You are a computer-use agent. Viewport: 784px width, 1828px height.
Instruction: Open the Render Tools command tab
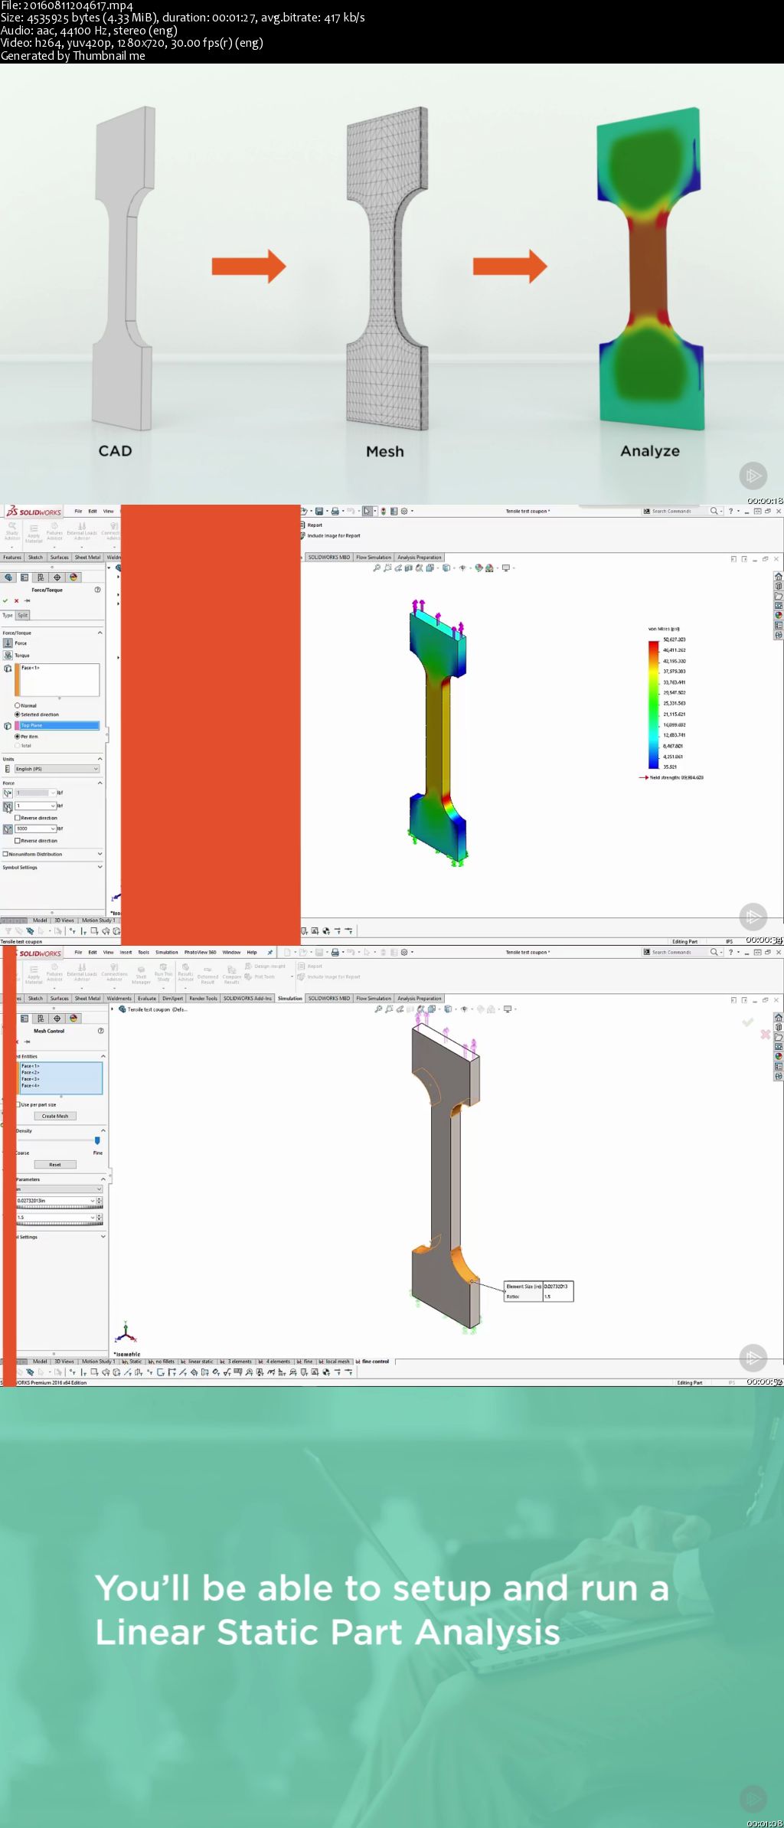(203, 999)
